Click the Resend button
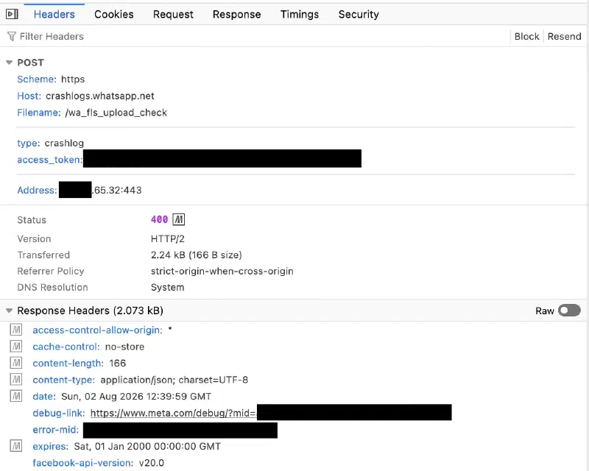 pyautogui.click(x=564, y=37)
